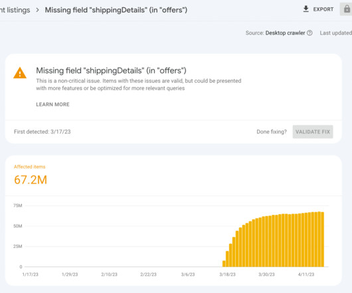Click the First detected 3/17/23 text

tap(43, 132)
